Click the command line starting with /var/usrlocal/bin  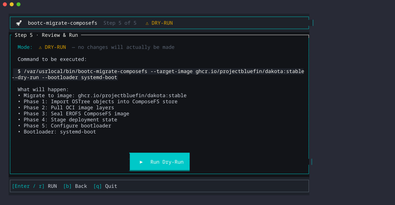(x=161, y=71)
